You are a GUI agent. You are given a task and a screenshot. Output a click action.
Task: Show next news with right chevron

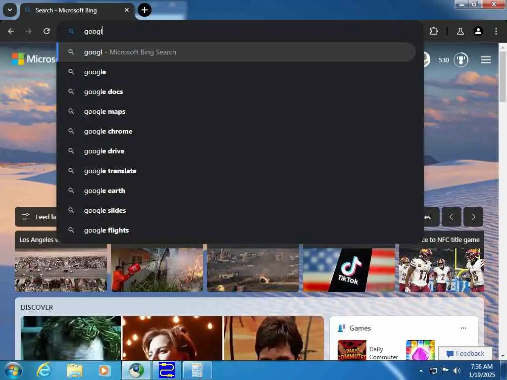(473, 217)
